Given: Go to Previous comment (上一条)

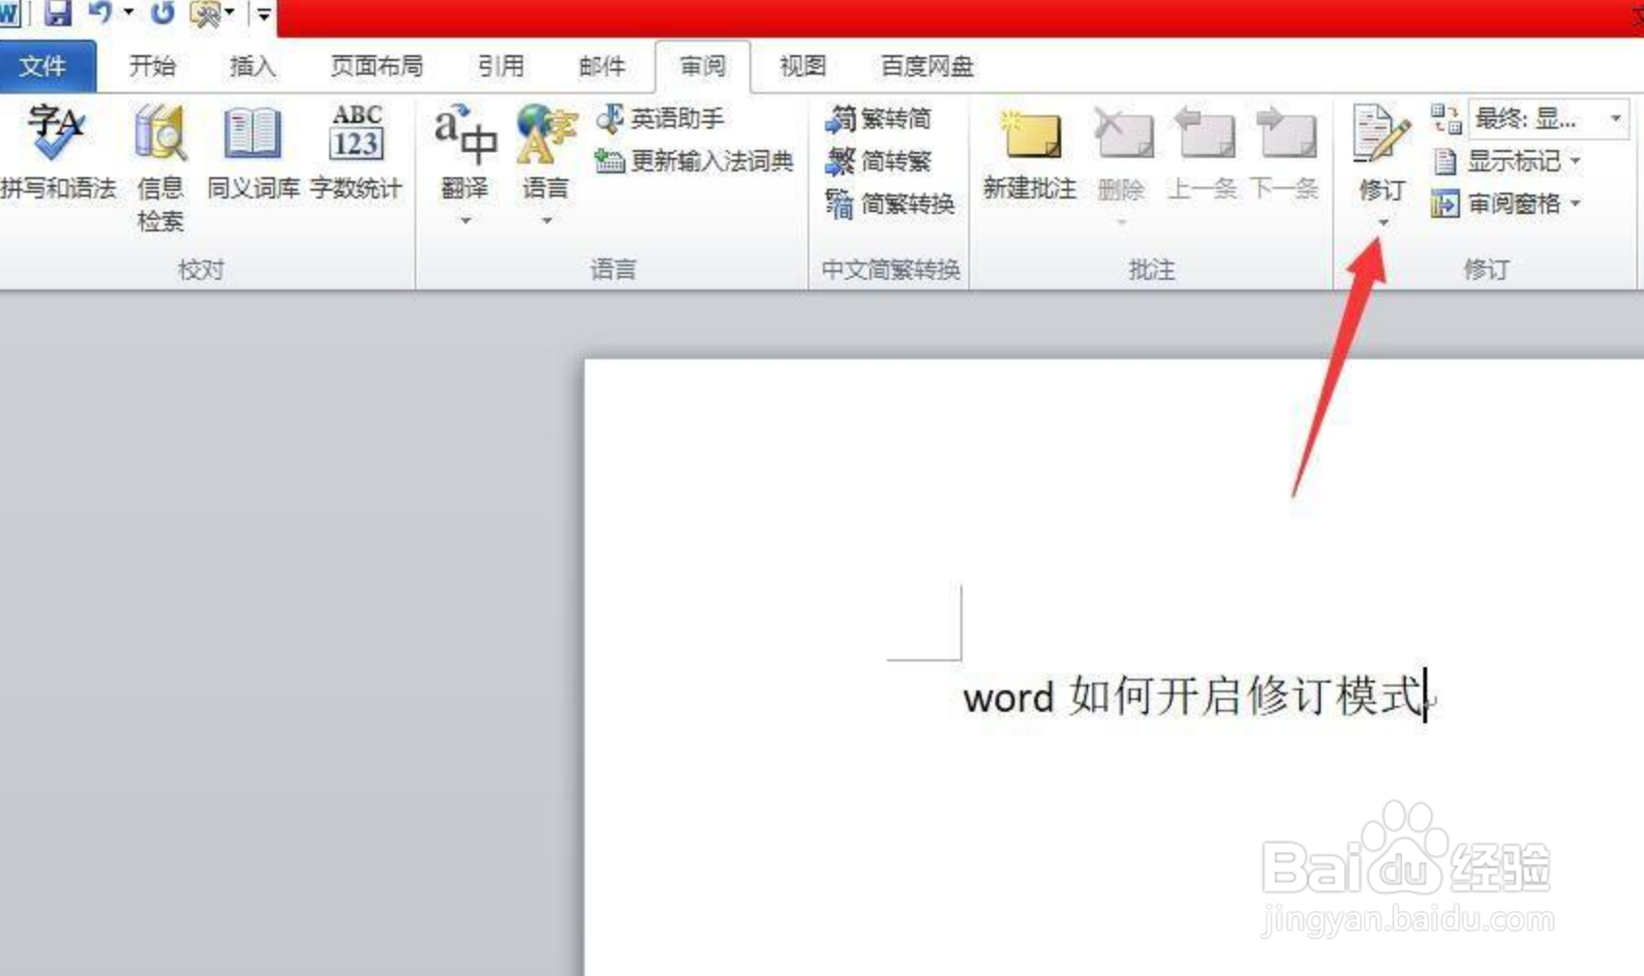Looking at the screenshot, I should [x=1203, y=155].
